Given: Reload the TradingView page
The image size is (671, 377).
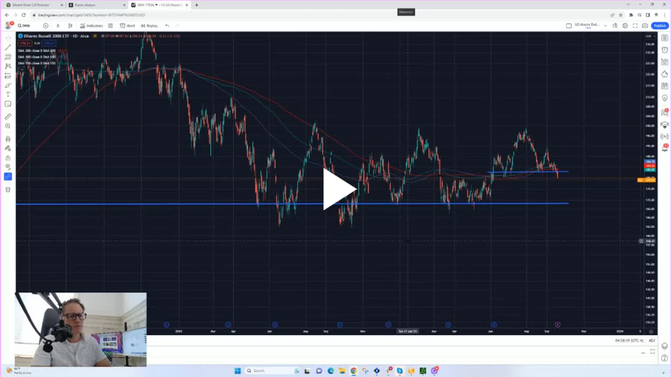Looking at the screenshot, I should tap(24, 15).
